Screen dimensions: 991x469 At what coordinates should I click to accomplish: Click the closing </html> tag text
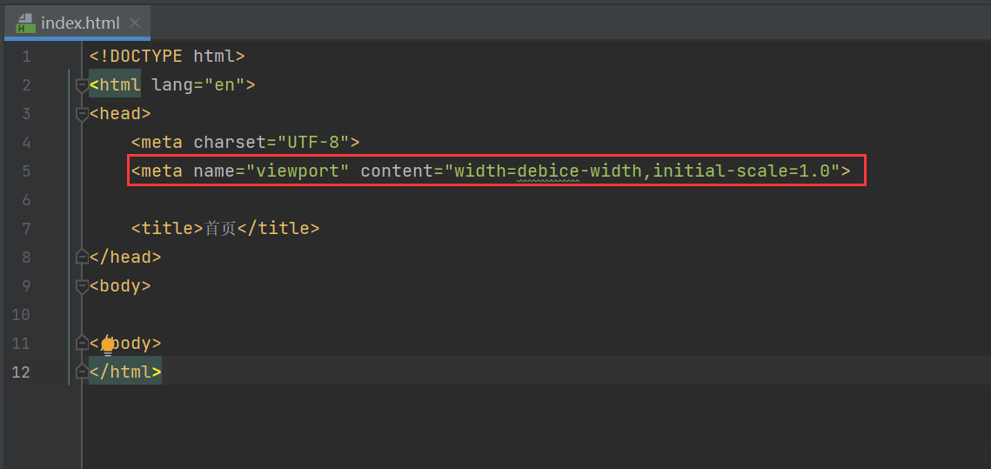pyautogui.click(x=125, y=372)
